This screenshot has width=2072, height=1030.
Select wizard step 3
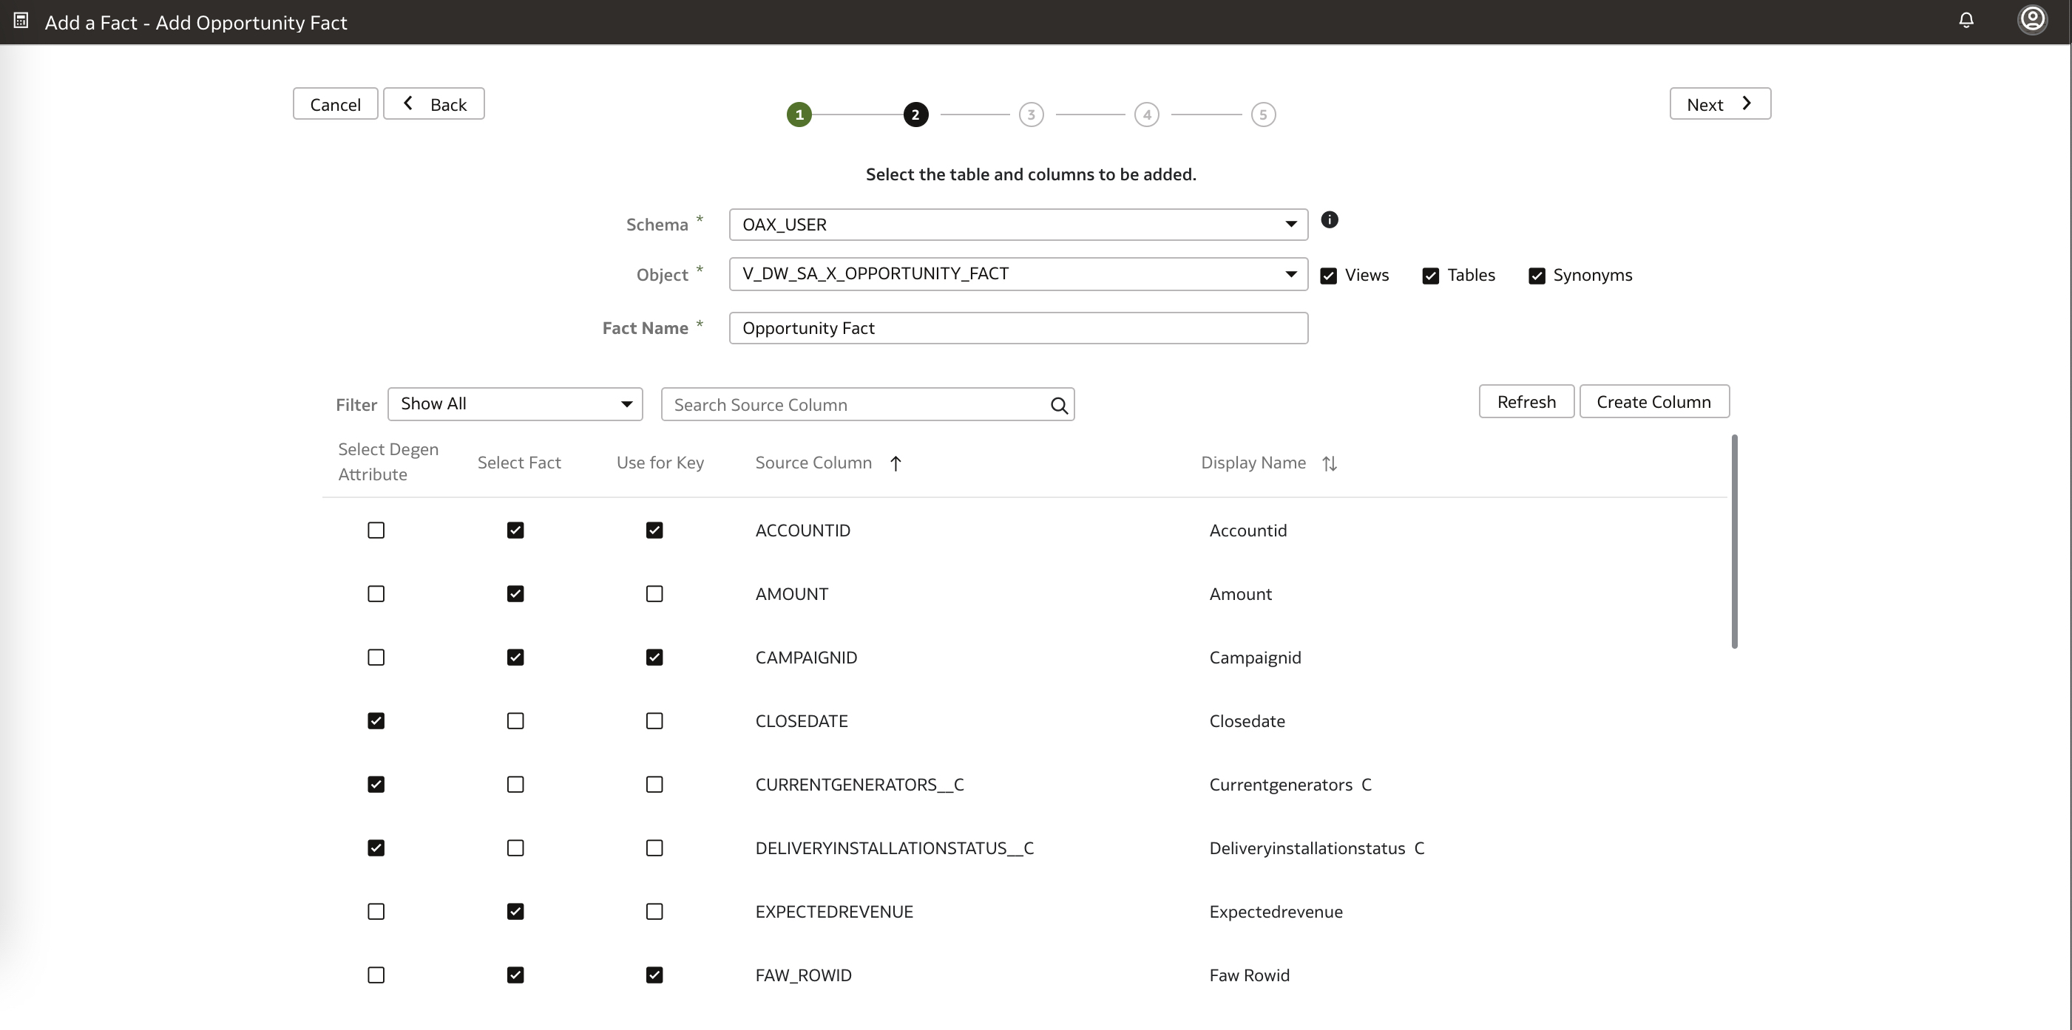[1030, 114]
